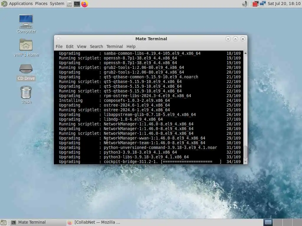Open the calendar from the clock Sat Jul 20
302x226 pixels.
pyautogui.click(x=284, y=4)
